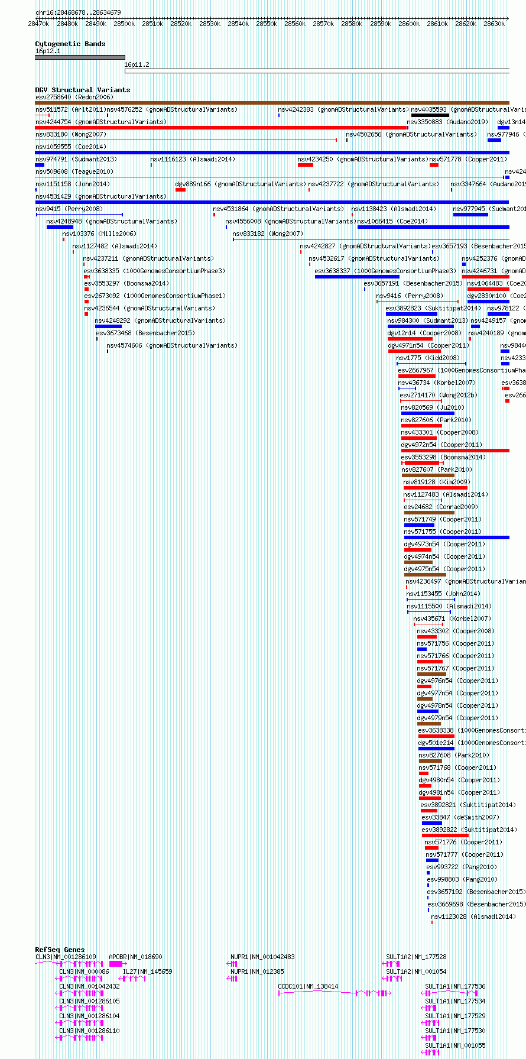526x1059 pixels.
Task: Click CLN3|NM_001286109 gene label
Action: pos(66,957)
